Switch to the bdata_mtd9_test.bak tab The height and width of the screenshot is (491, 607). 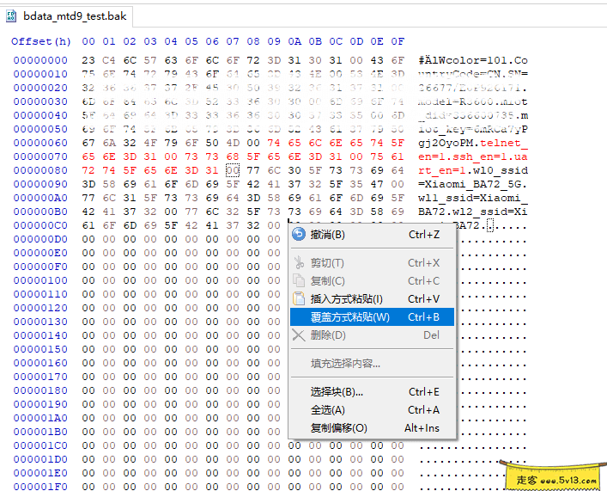coord(66,16)
